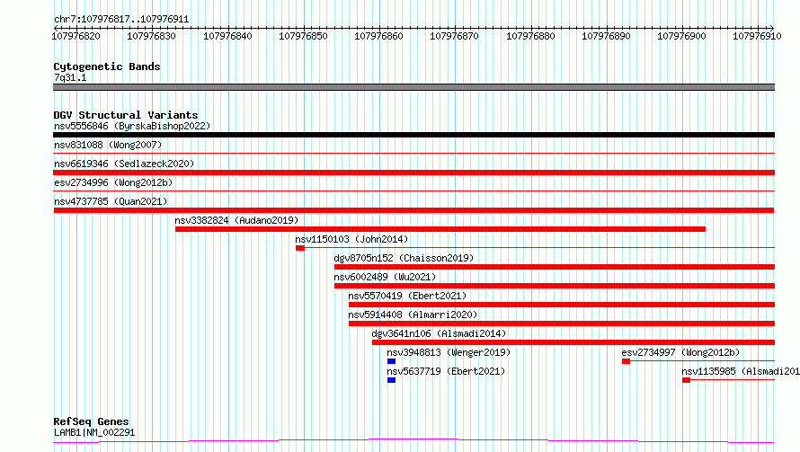Open esv2734996 (Wong2012b) variant label
Image resolution: width=800 pixels, height=452 pixels.
[x=113, y=182]
